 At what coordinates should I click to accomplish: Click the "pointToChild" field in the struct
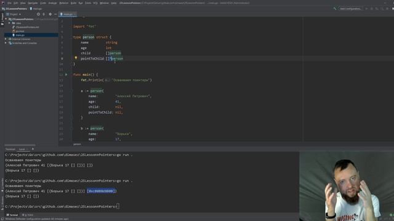coord(92,58)
